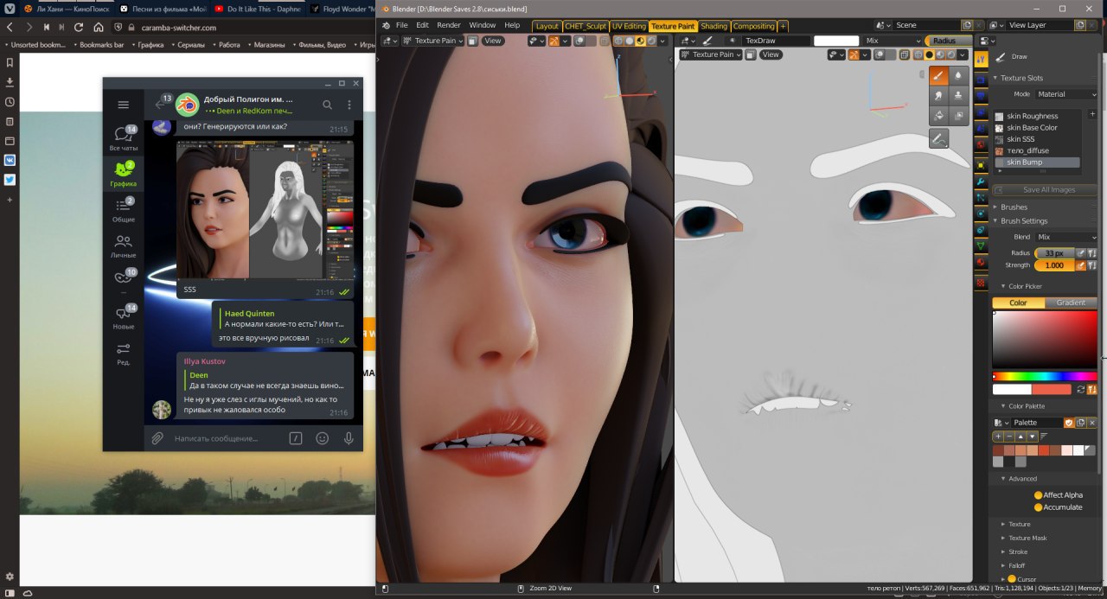
Task: Toggle the Cursor panel checkbox
Action: pyautogui.click(x=1012, y=579)
